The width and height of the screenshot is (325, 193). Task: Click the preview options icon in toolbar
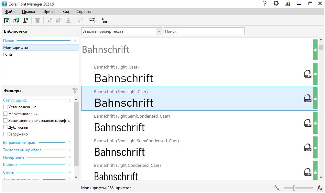coord(92,20)
